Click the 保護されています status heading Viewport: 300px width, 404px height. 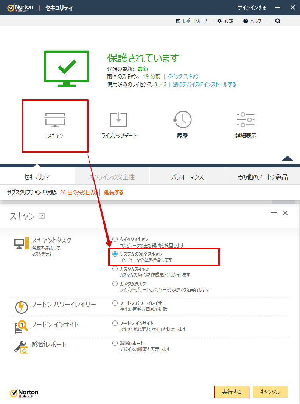(143, 58)
